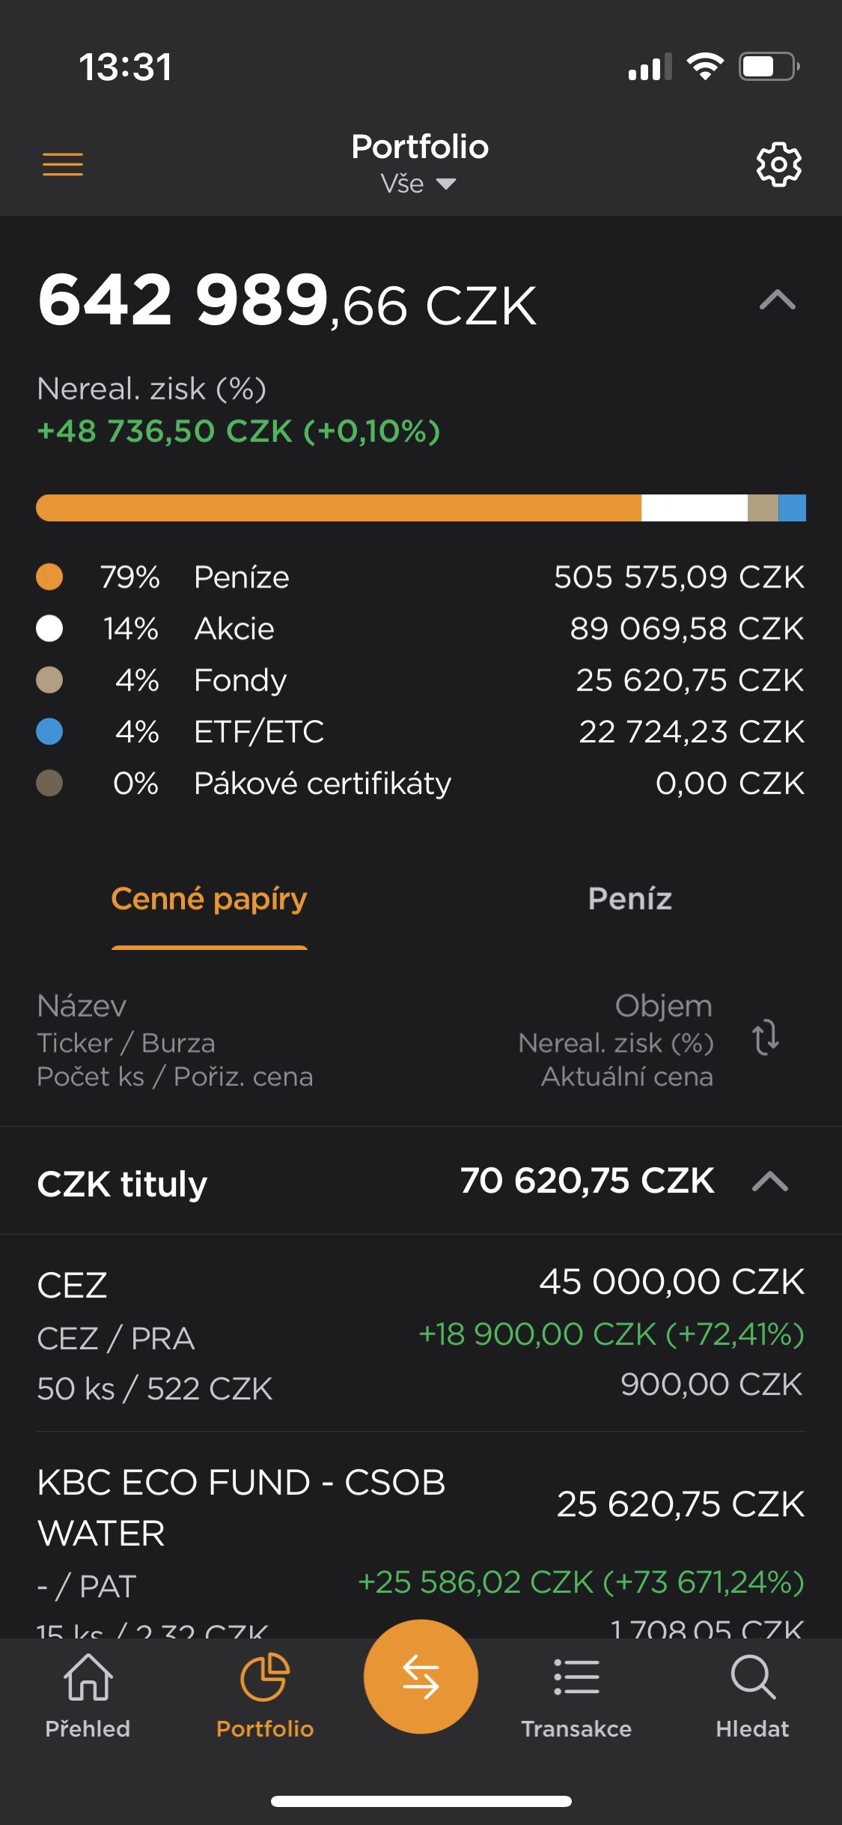Collapse the CZK tituly section
The image size is (842, 1825).
[x=770, y=1181]
